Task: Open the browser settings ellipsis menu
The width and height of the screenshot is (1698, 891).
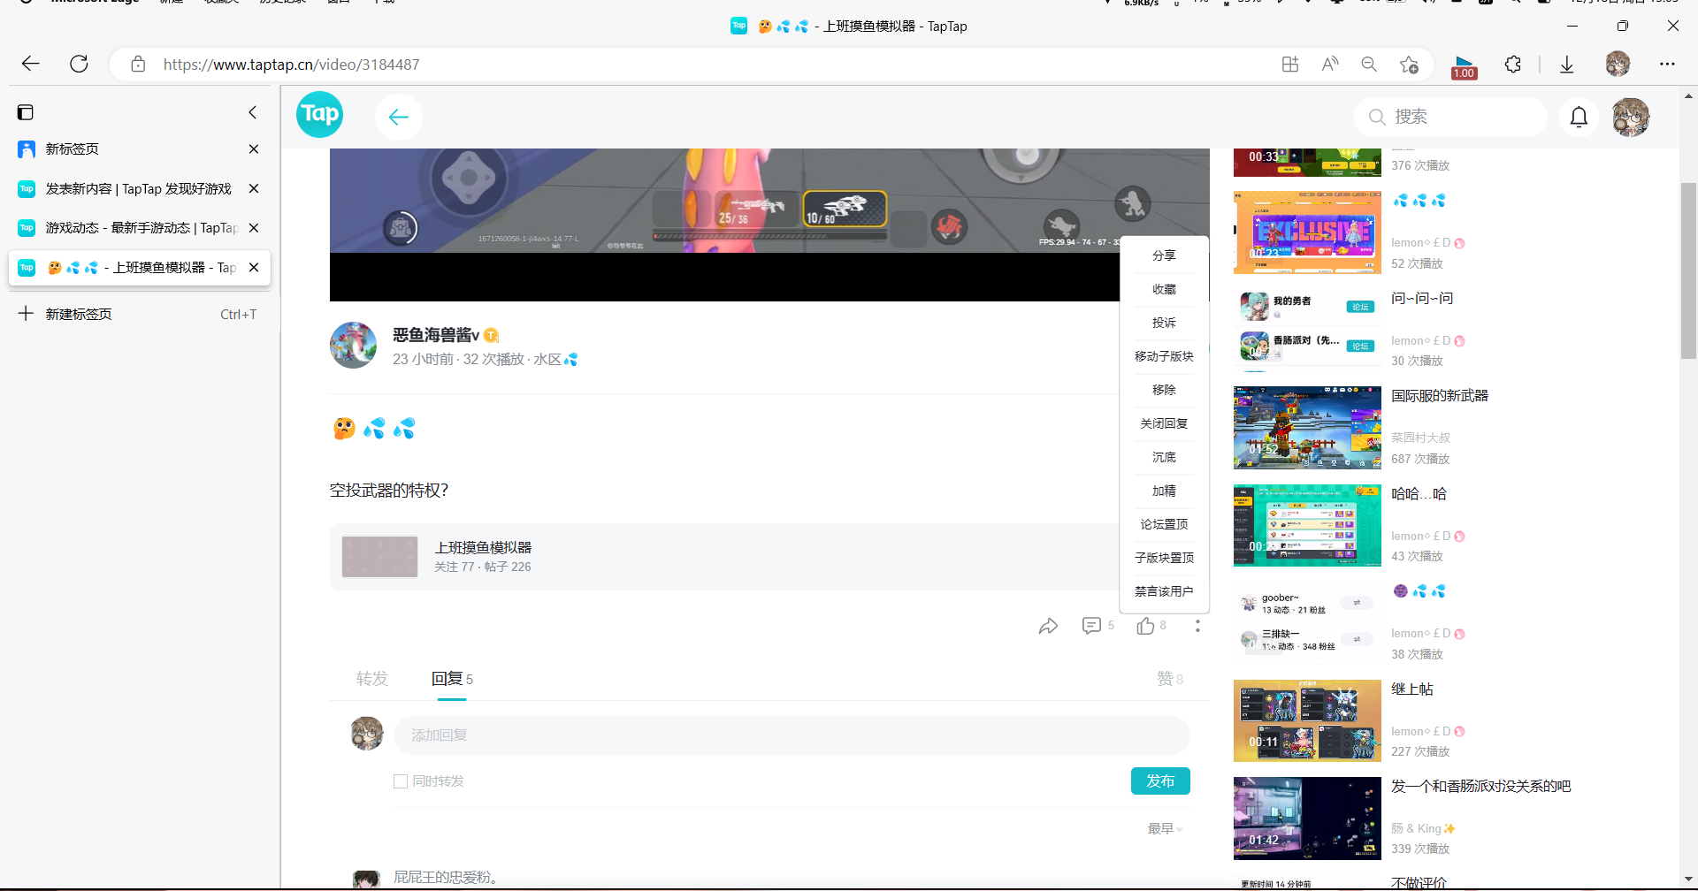Action: [x=1667, y=64]
